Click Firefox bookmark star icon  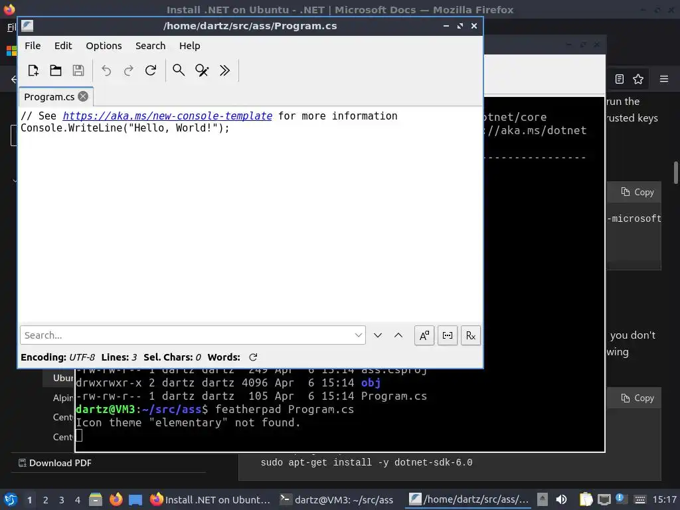click(x=638, y=79)
